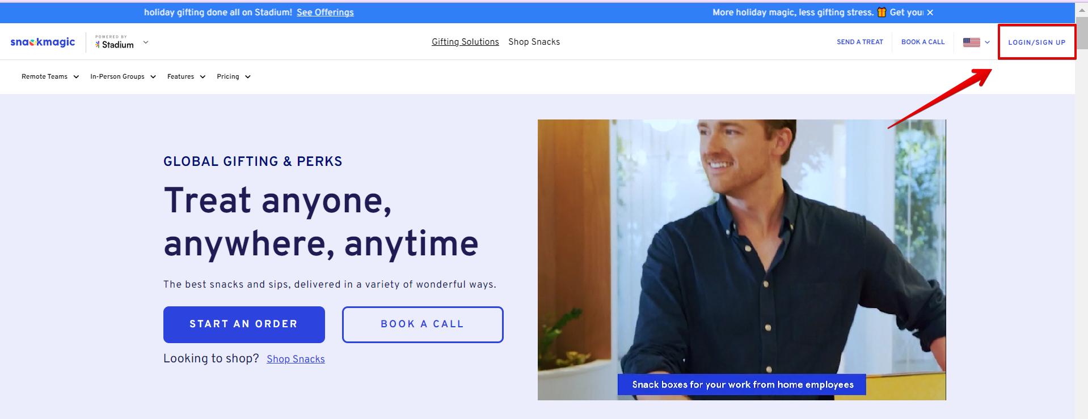
Task: Click the snackmagic logo
Action: 43,42
